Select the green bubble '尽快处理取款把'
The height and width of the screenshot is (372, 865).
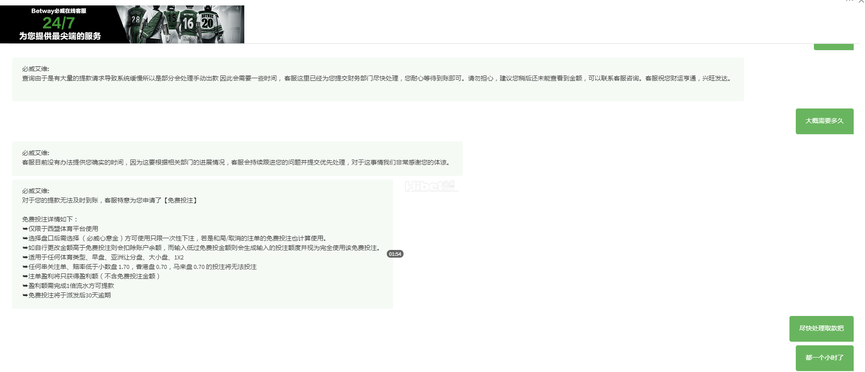coord(821,329)
